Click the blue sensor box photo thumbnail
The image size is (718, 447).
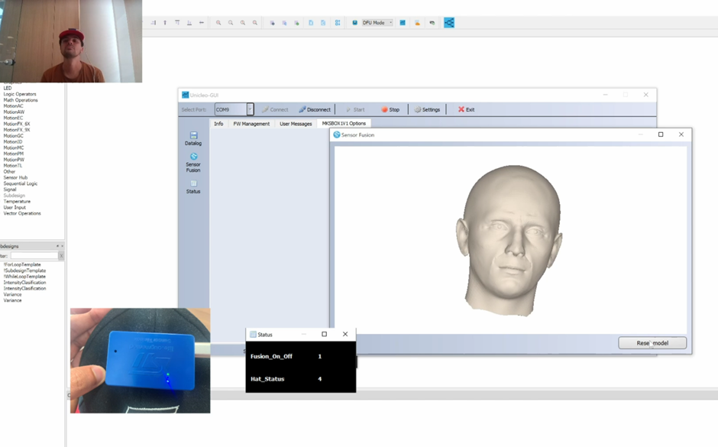pyautogui.click(x=140, y=361)
